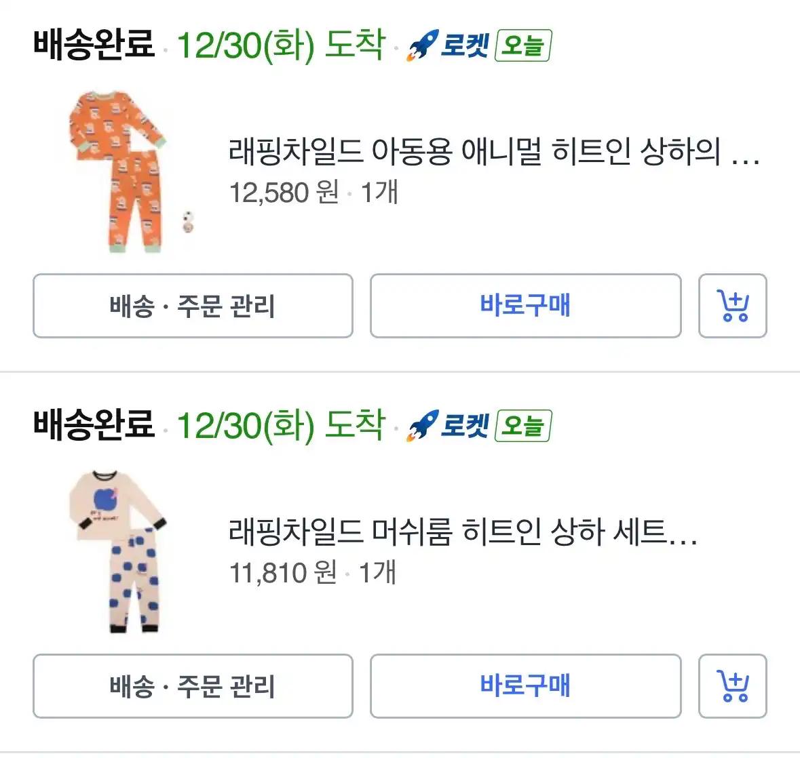
Task: Open 배송·주문 관리 for the animal heat-in set
Action: [x=192, y=306]
